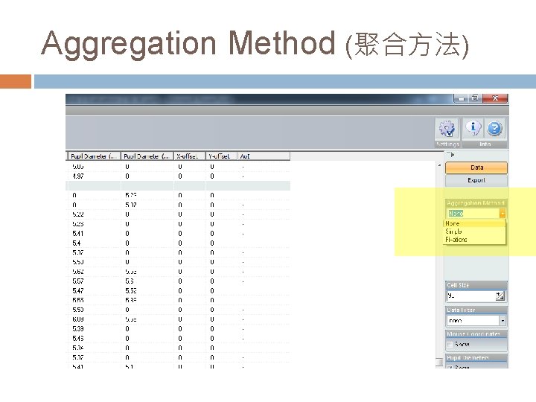Select Fixations in Aggregation Method list
The width and height of the screenshot is (536, 402).
point(474,240)
